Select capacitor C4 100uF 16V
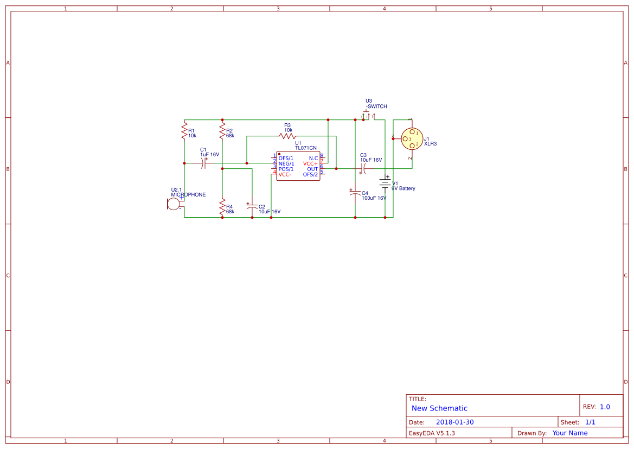 point(355,193)
